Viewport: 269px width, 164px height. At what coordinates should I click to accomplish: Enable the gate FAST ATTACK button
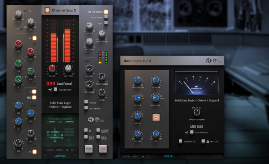(x=86, y=108)
